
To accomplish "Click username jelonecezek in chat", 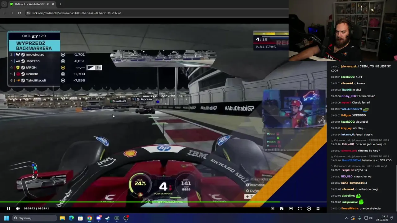I will 349,67.
